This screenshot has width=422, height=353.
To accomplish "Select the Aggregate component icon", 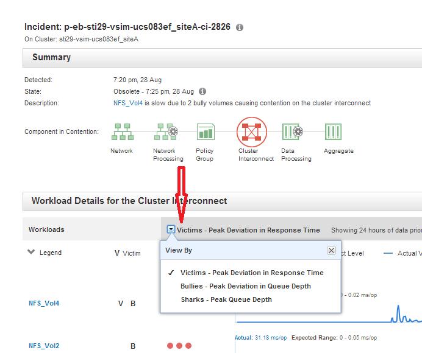I will [333, 131].
